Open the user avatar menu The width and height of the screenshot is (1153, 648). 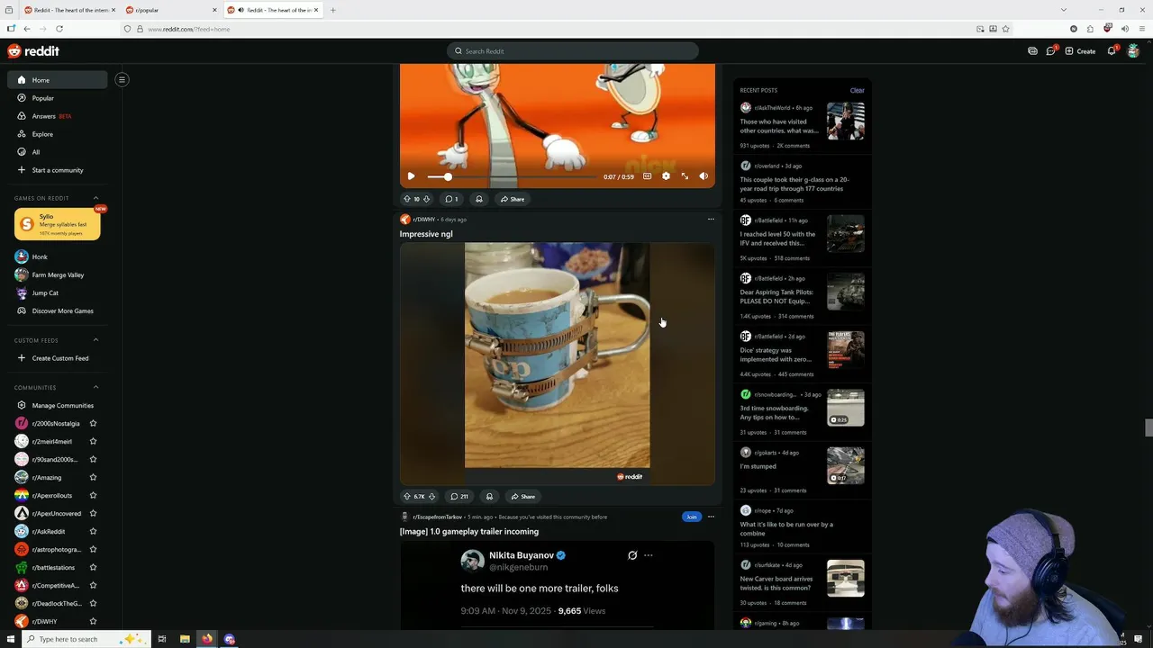(x=1133, y=51)
